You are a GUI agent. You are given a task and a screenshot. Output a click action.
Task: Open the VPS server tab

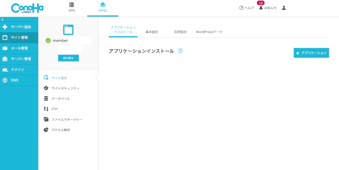72,7
